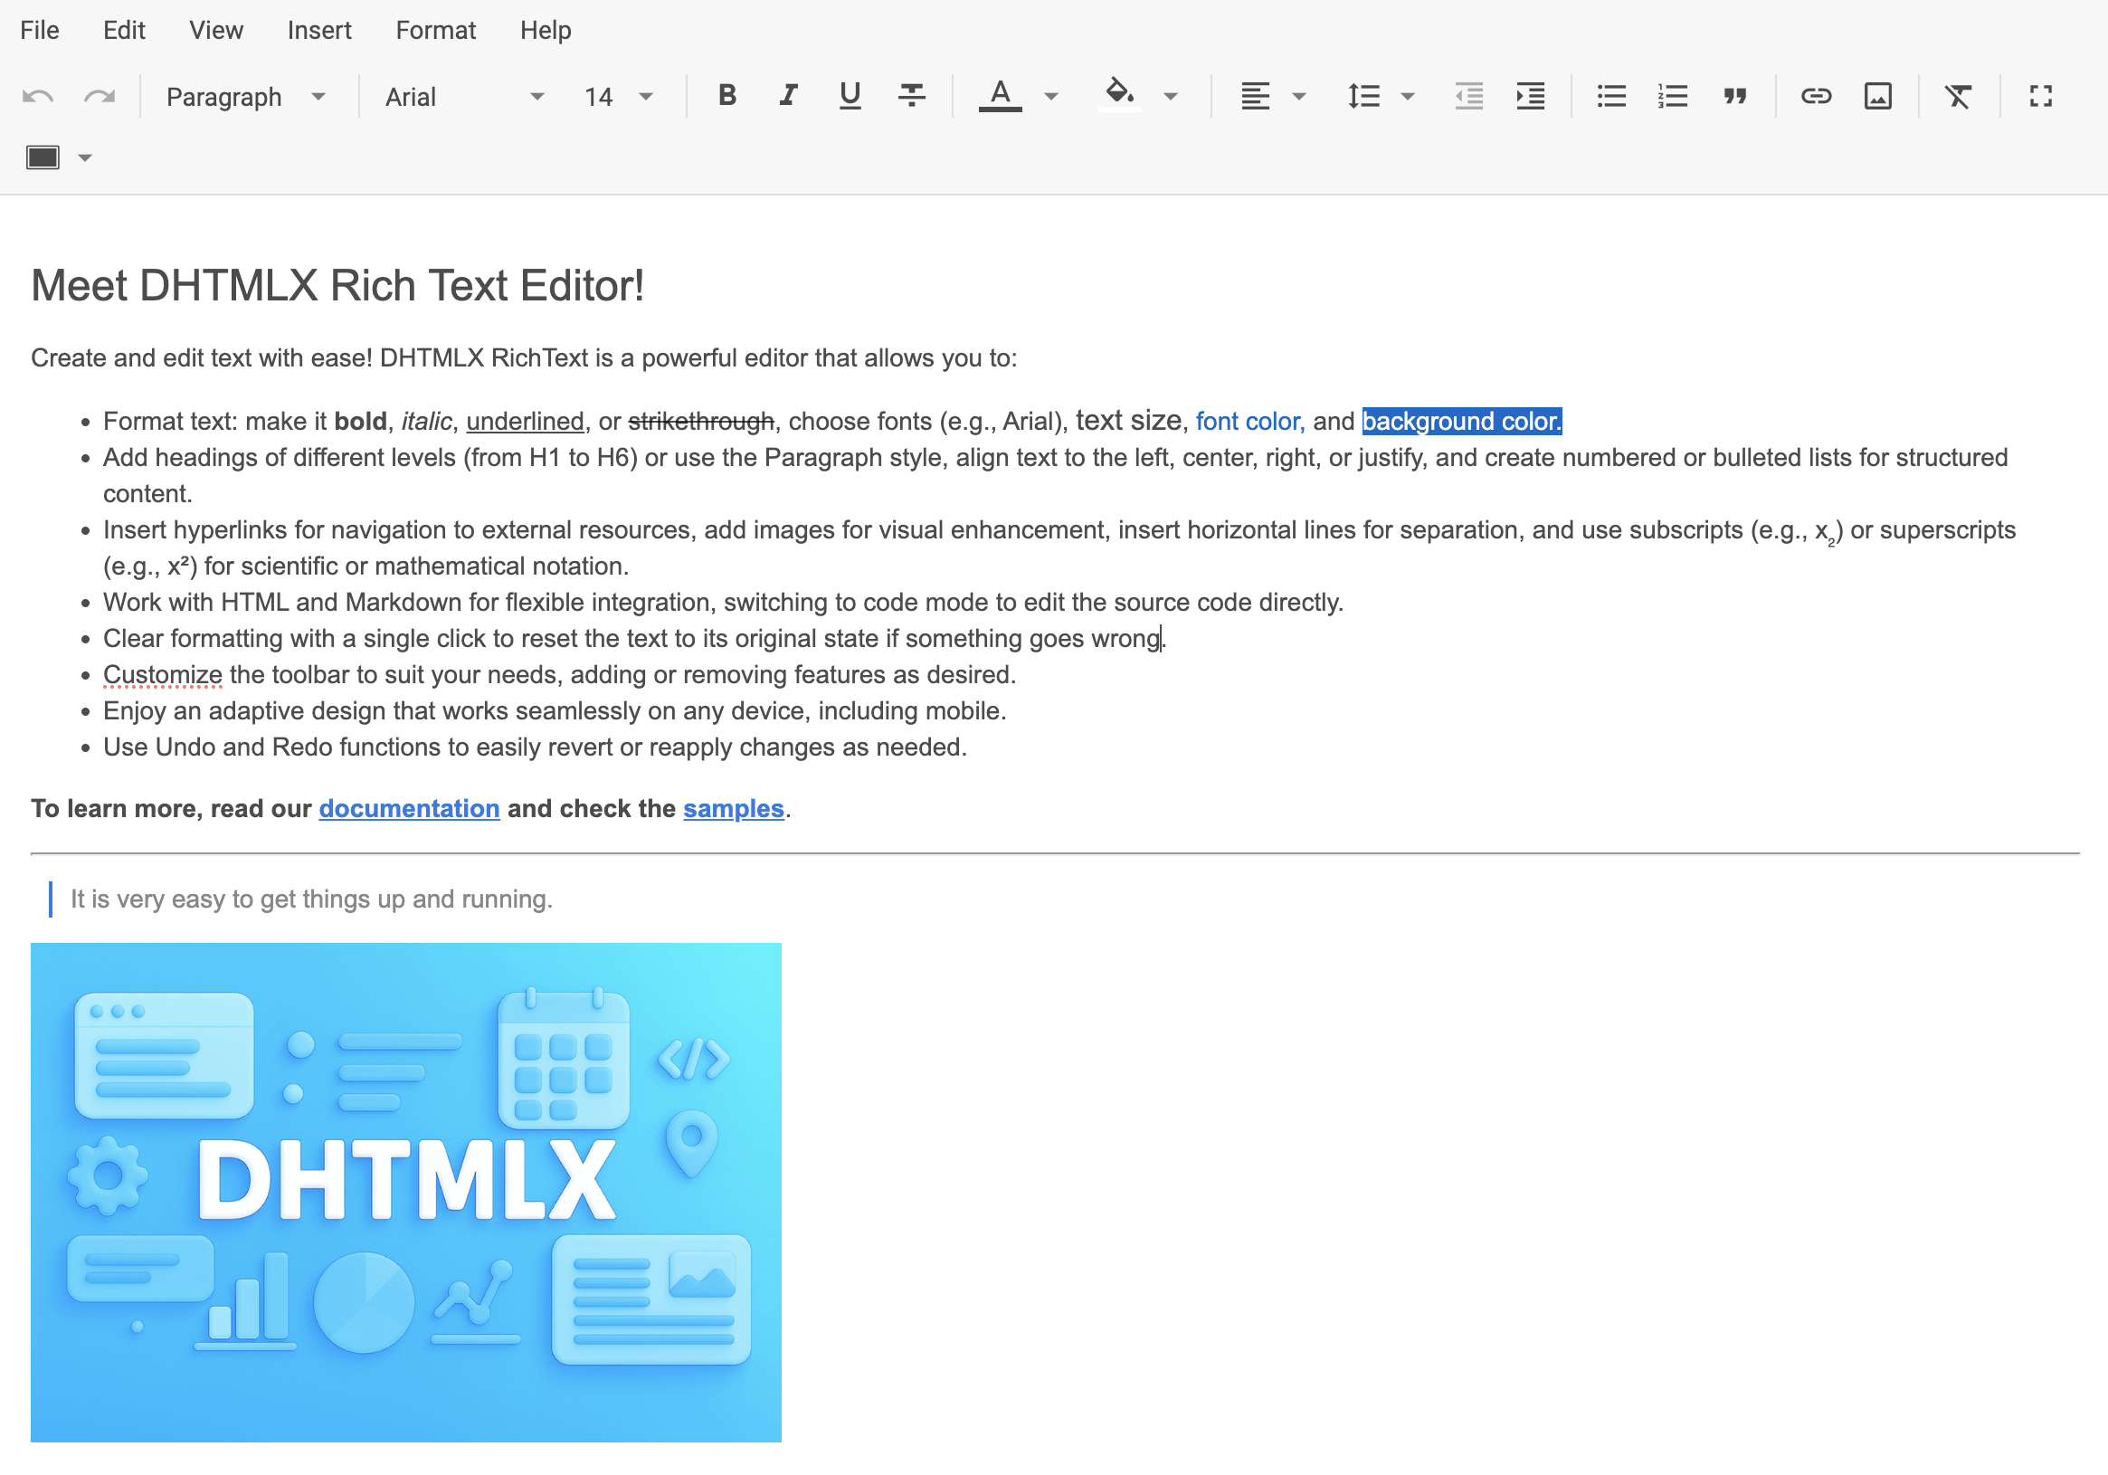Insert a blockquote

tap(1735, 96)
